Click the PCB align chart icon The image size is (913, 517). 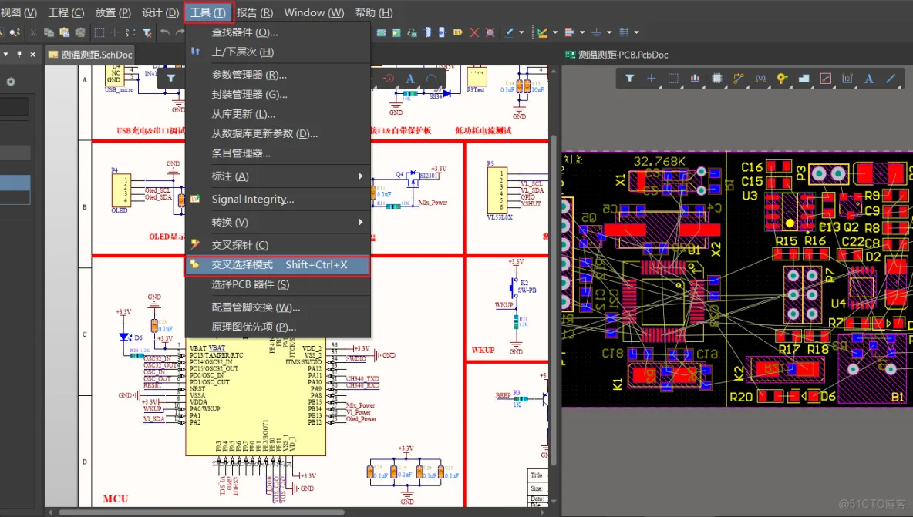tap(695, 78)
